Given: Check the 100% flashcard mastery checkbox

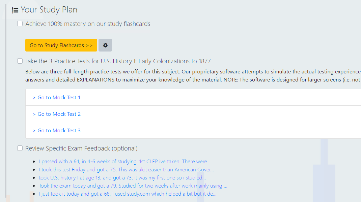Looking at the screenshot, I should [x=20, y=24].
